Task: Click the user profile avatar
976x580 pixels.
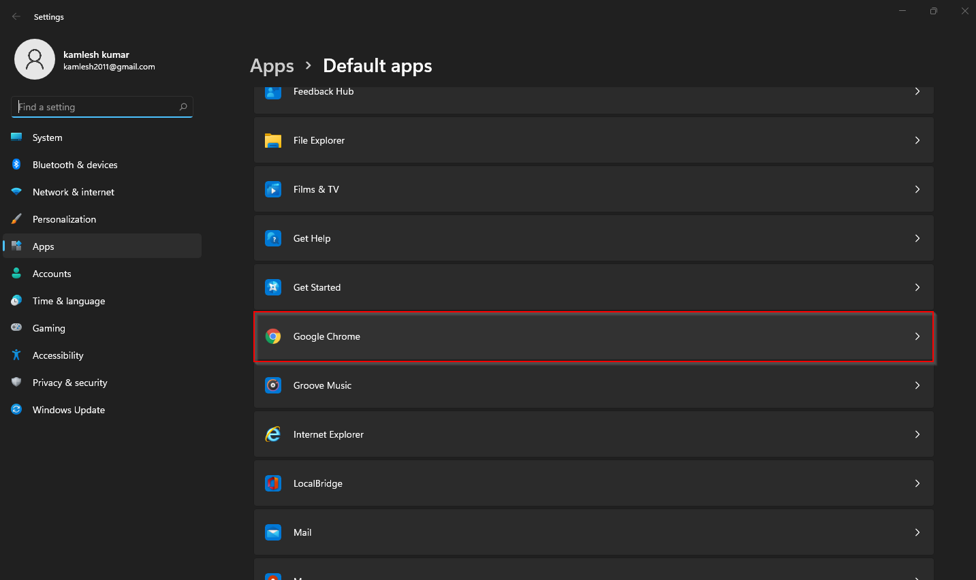Action: [x=35, y=59]
